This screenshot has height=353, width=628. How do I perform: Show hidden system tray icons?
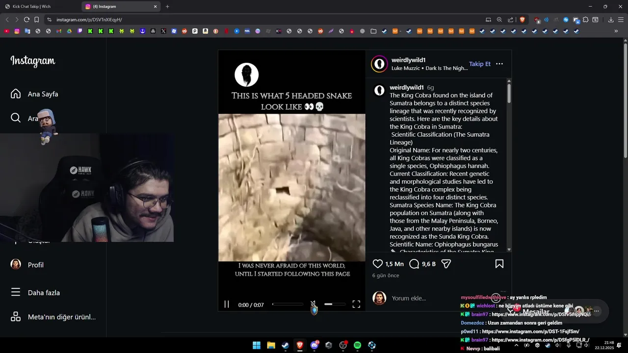tap(516, 345)
